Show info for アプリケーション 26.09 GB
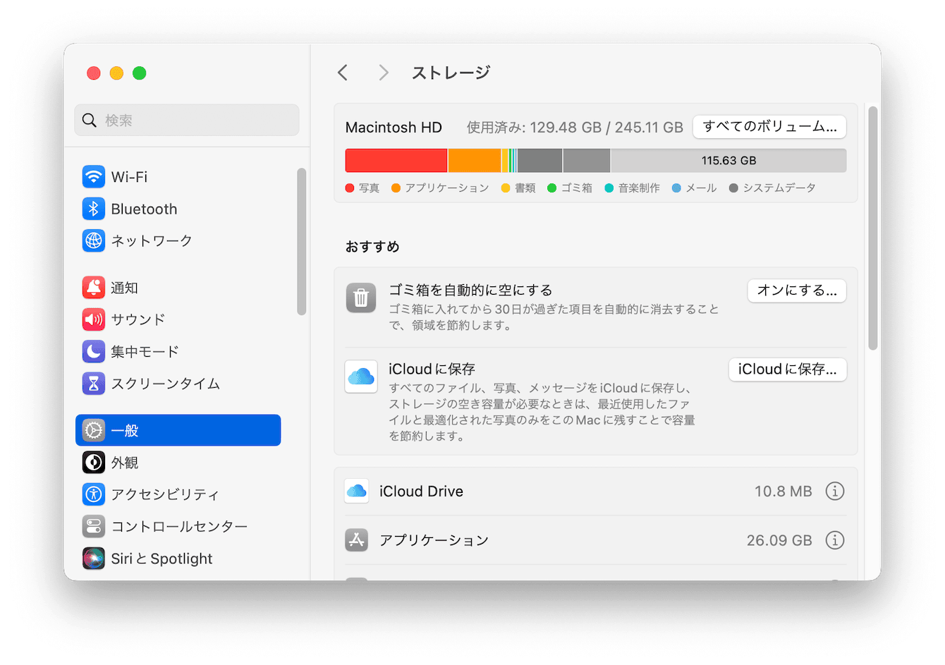This screenshot has width=945, height=665. click(x=835, y=540)
